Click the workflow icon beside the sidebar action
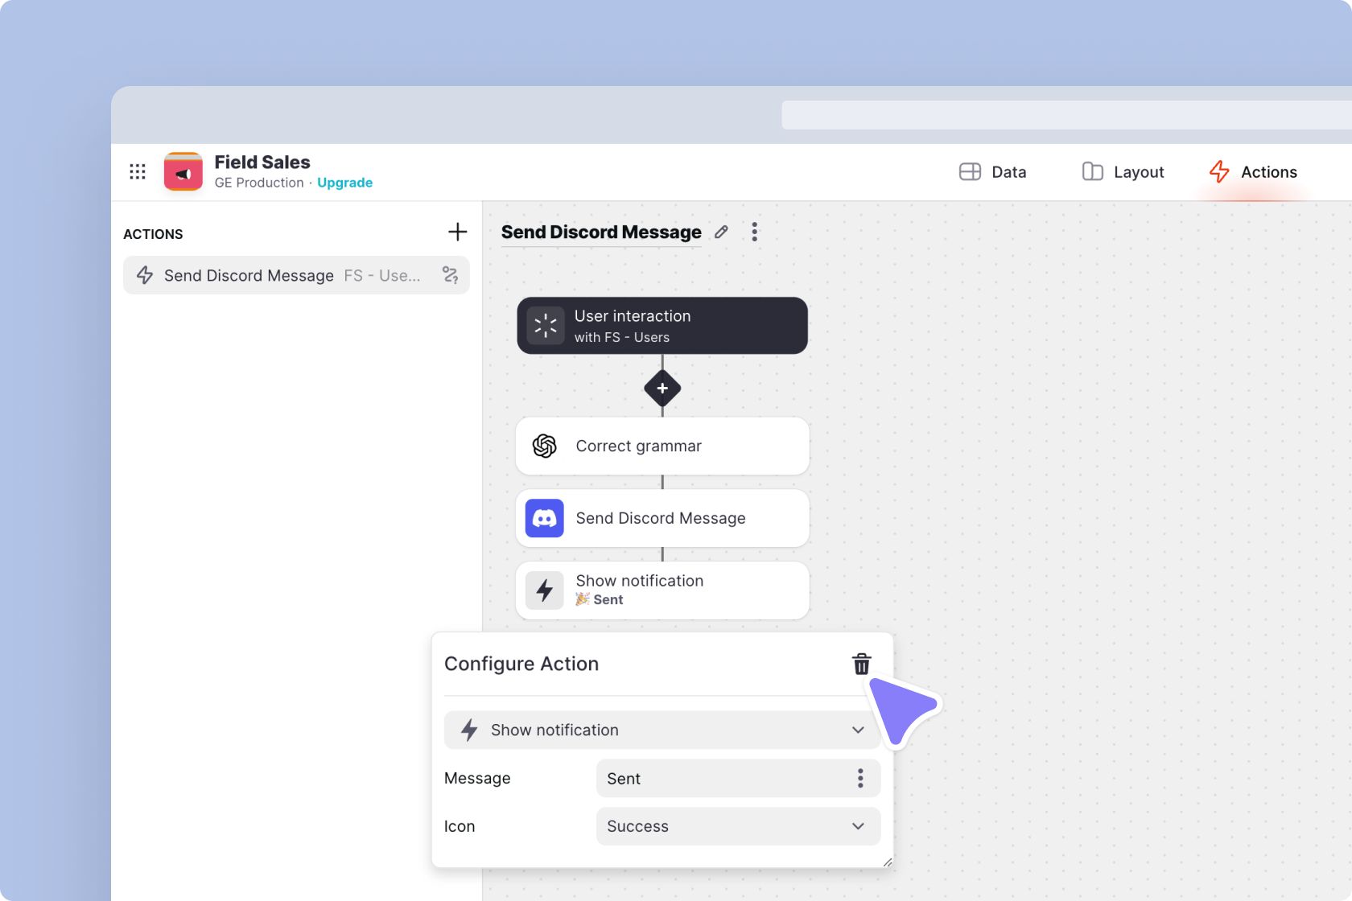The height and width of the screenshot is (901, 1352). tap(451, 275)
